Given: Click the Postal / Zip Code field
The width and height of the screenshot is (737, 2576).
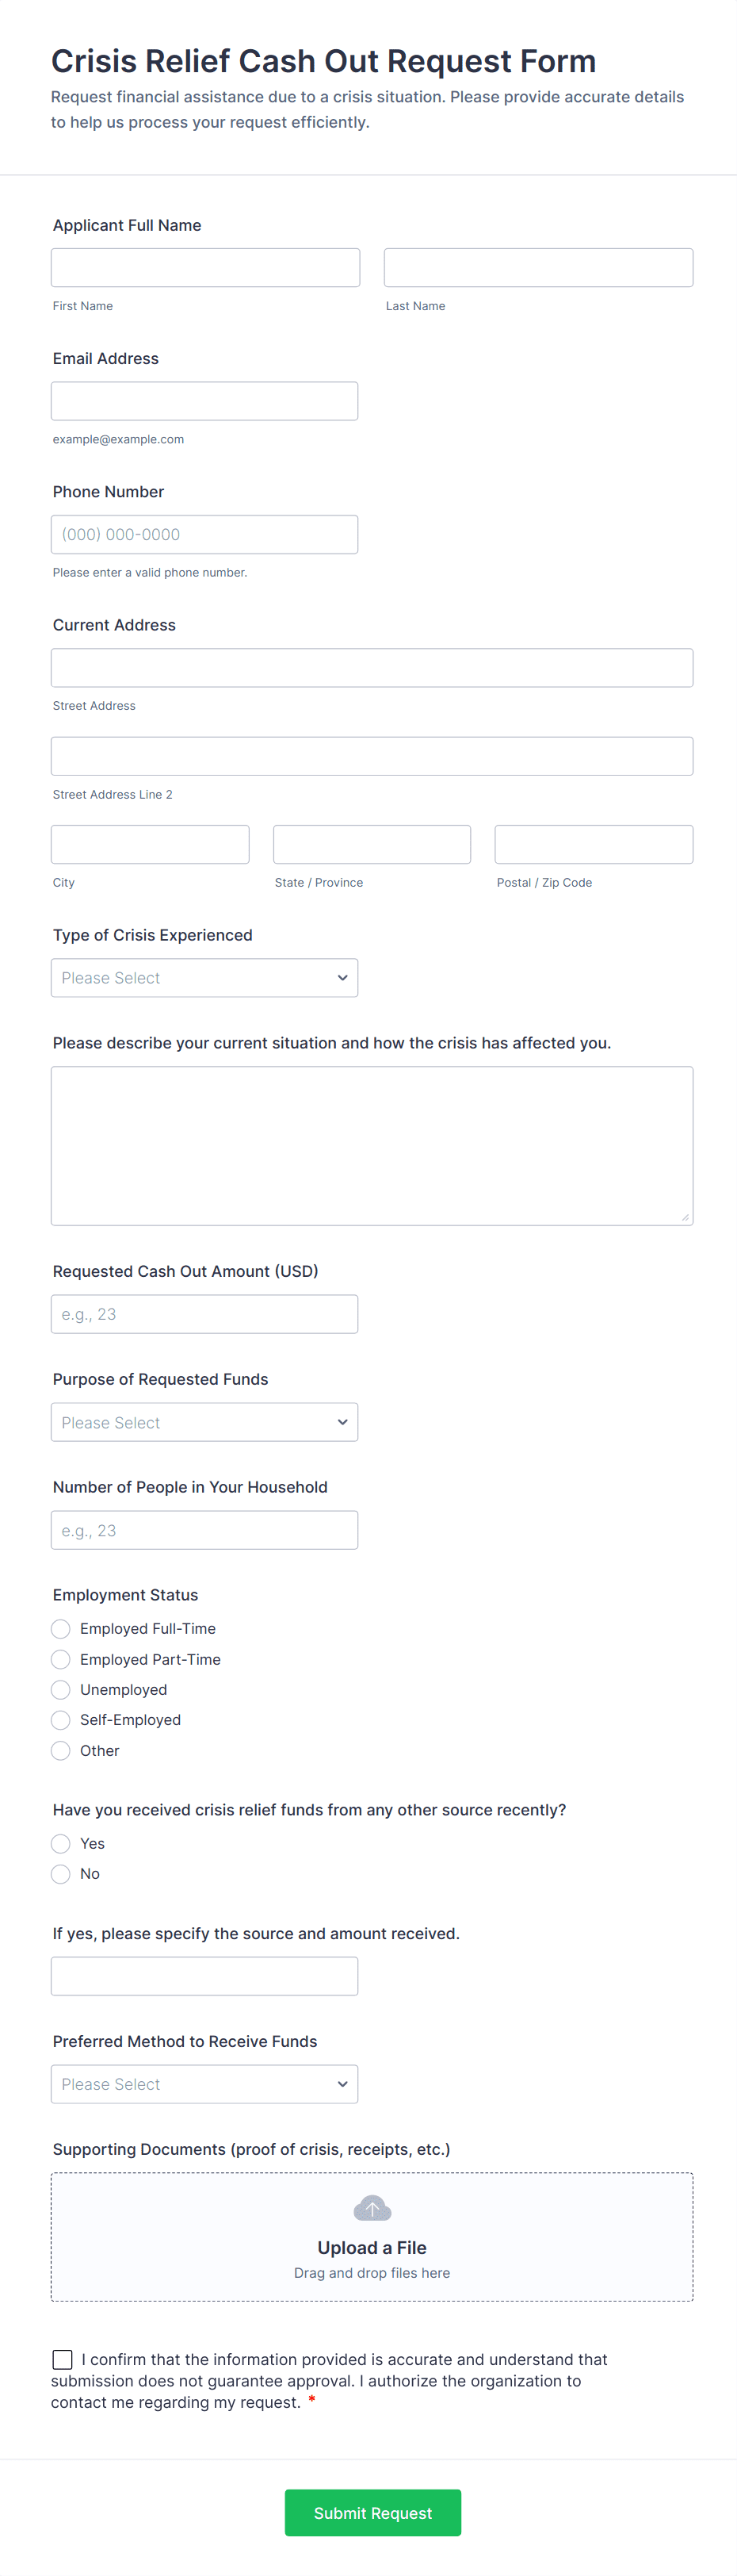Looking at the screenshot, I should pyautogui.click(x=594, y=845).
